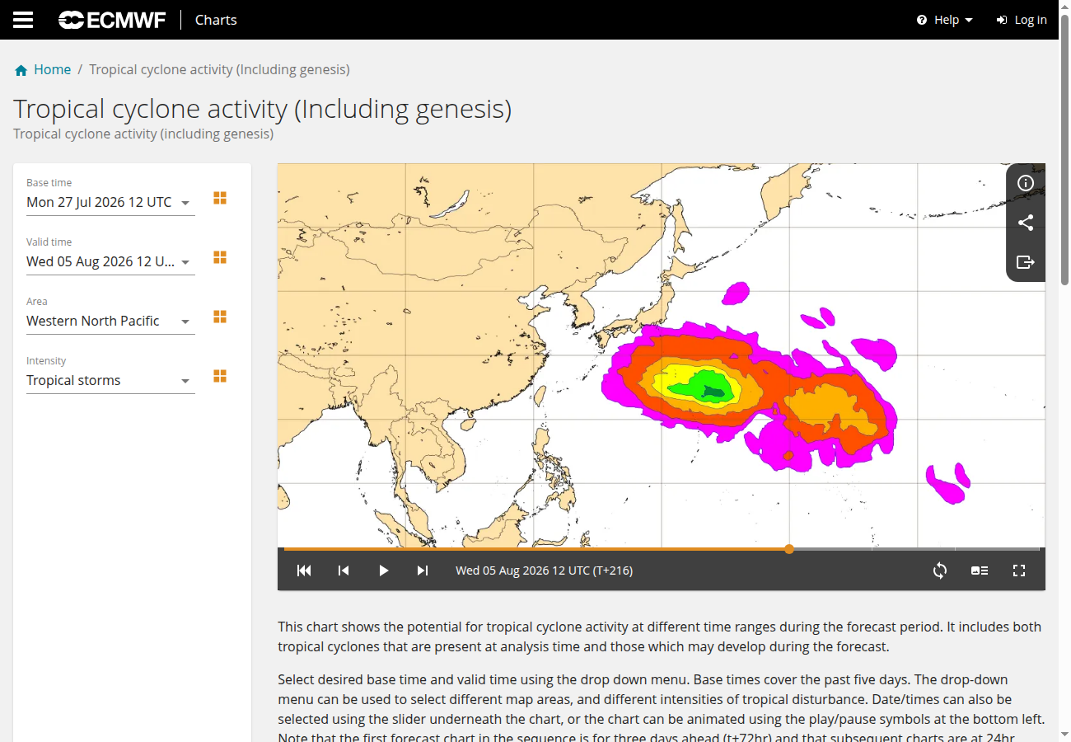The width and height of the screenshot is (1071, 742).
Task: Open the Charts section in header
Action: tap(216, 20)
